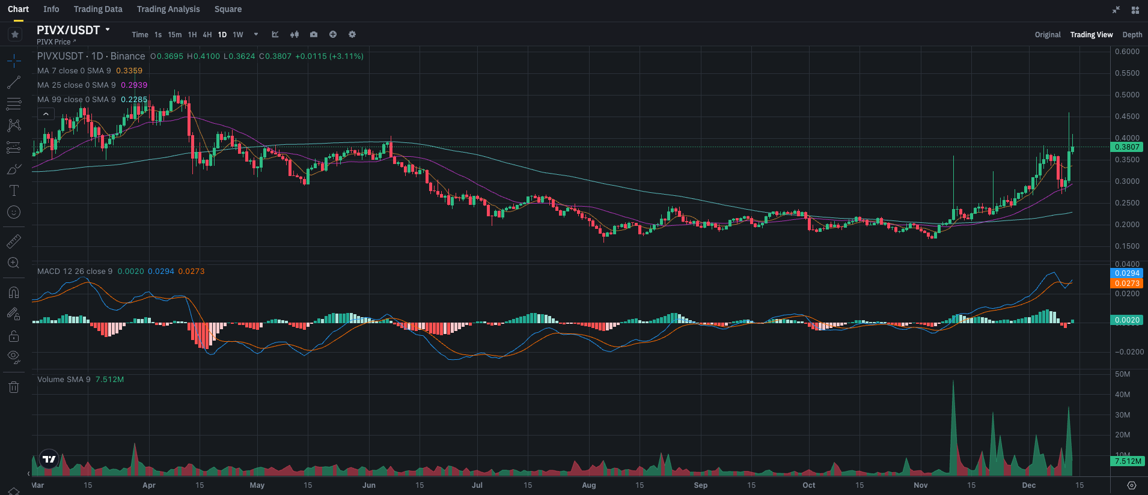Screen dimensions: 1148x495
Task: Click the MACD 12 26 close 9 legend
Action: (75, 272)
